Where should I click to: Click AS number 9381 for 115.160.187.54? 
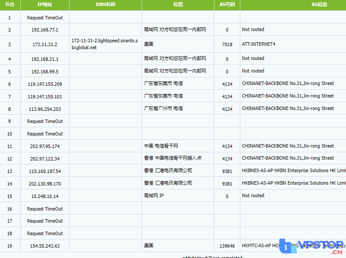coord(227,171)
